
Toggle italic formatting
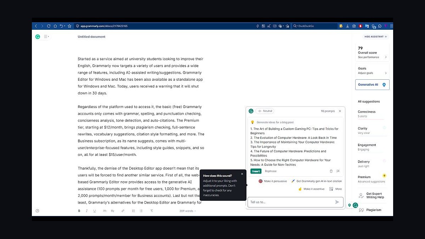tap(87, 211)
